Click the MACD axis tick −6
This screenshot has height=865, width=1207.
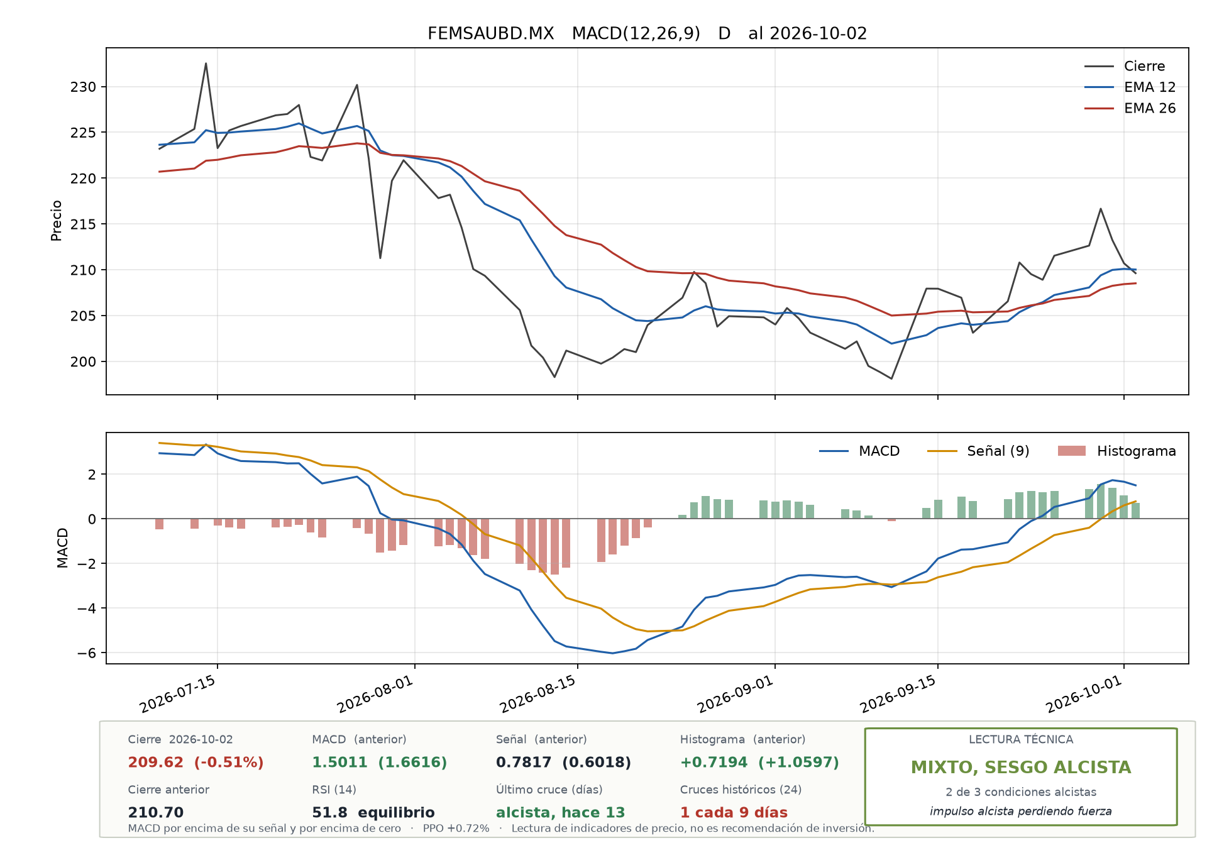coord(87,653)
